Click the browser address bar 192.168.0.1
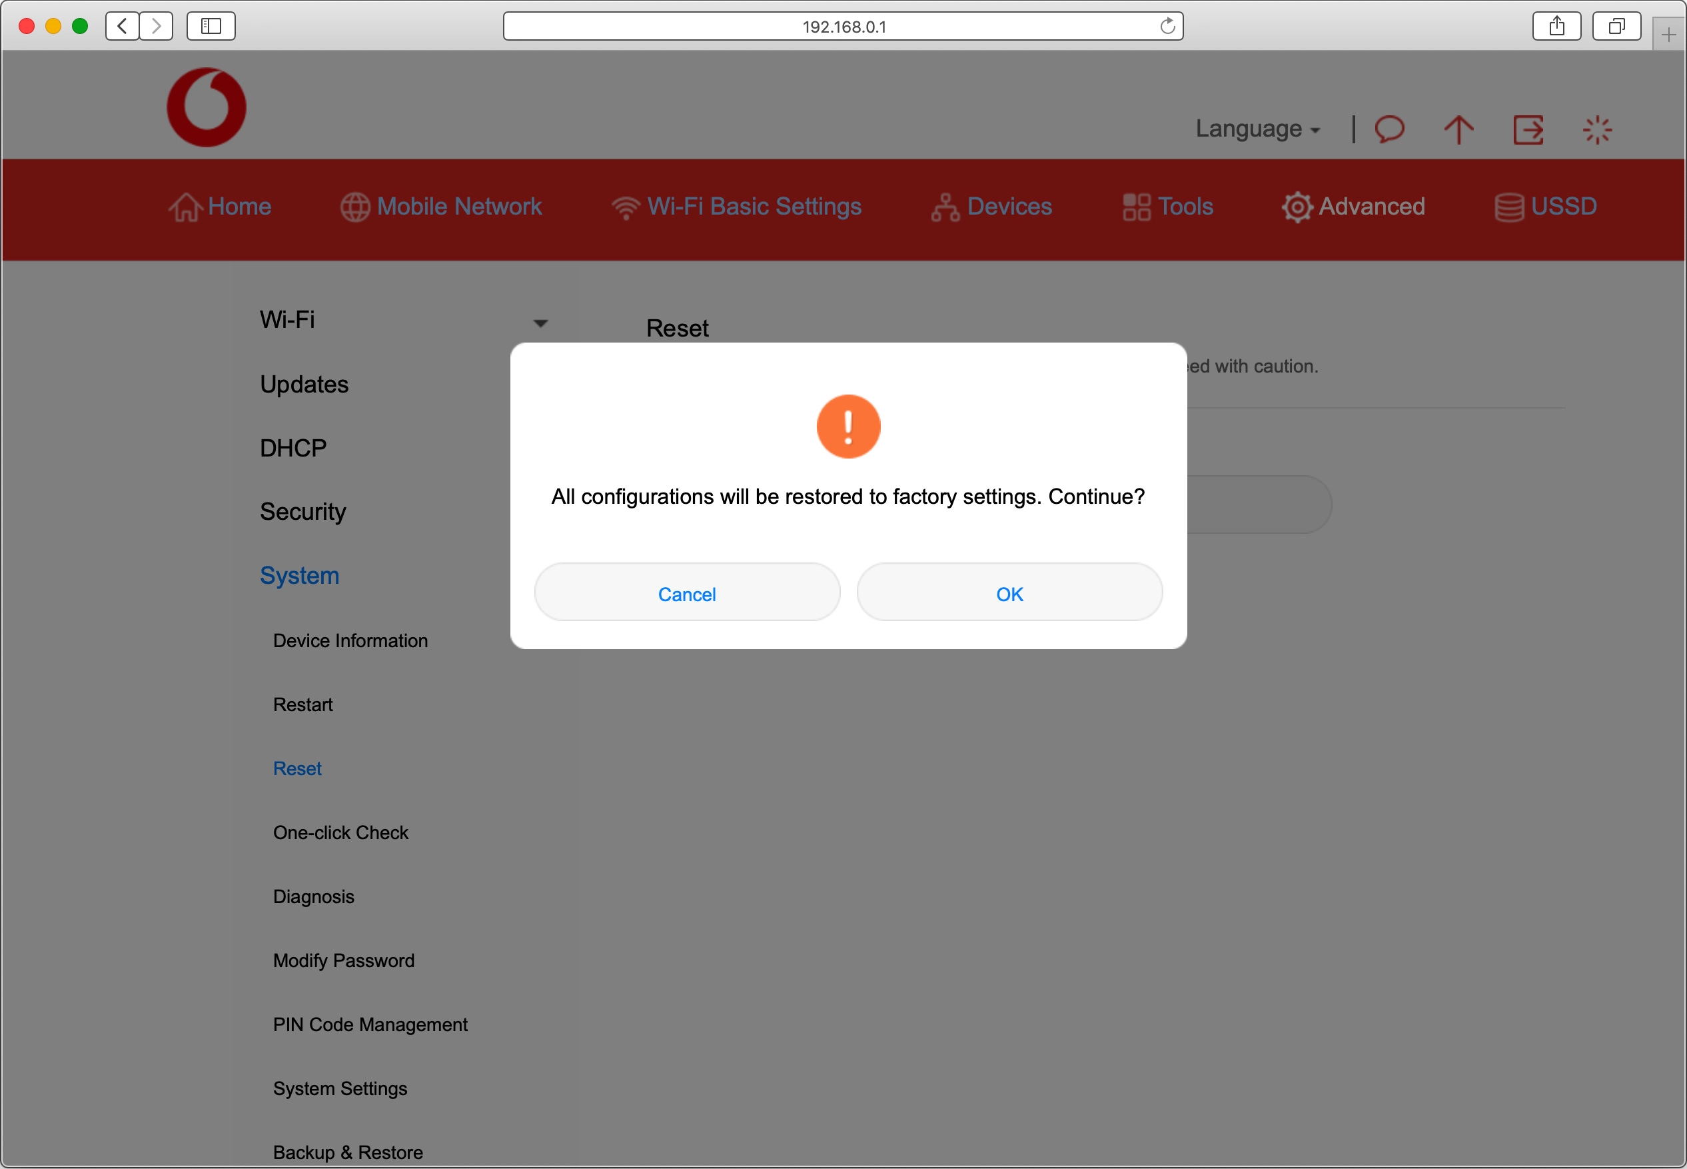The height and width of the screenshot is (1169, 1687). coord(843,27)
